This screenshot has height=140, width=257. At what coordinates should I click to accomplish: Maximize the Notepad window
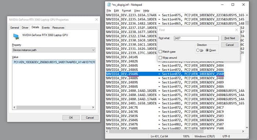(233, 4)
